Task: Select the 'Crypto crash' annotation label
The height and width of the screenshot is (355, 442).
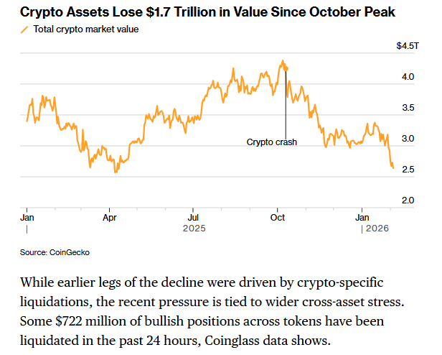Action: click(x=271, y=142)
